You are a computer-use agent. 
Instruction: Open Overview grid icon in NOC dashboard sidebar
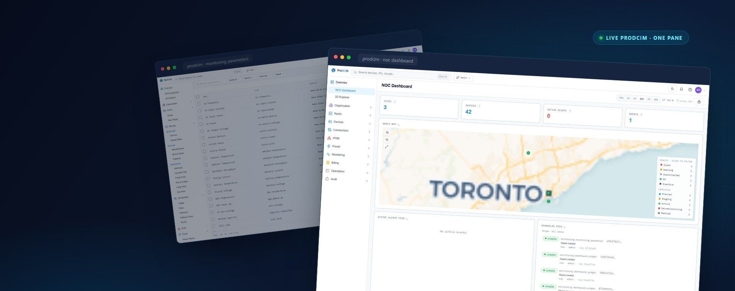pyautogui.click(x=332, y=82)
